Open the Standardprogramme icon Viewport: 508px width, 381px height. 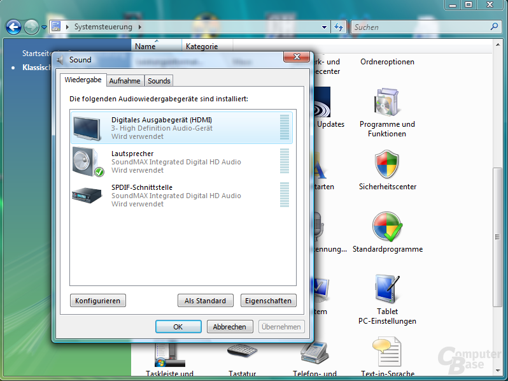[x=388, y=227]
